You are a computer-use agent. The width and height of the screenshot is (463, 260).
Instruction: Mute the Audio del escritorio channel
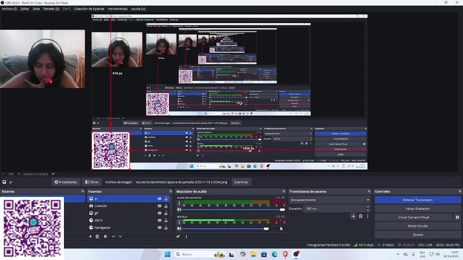pyautogui.click(x=179, y=209)
